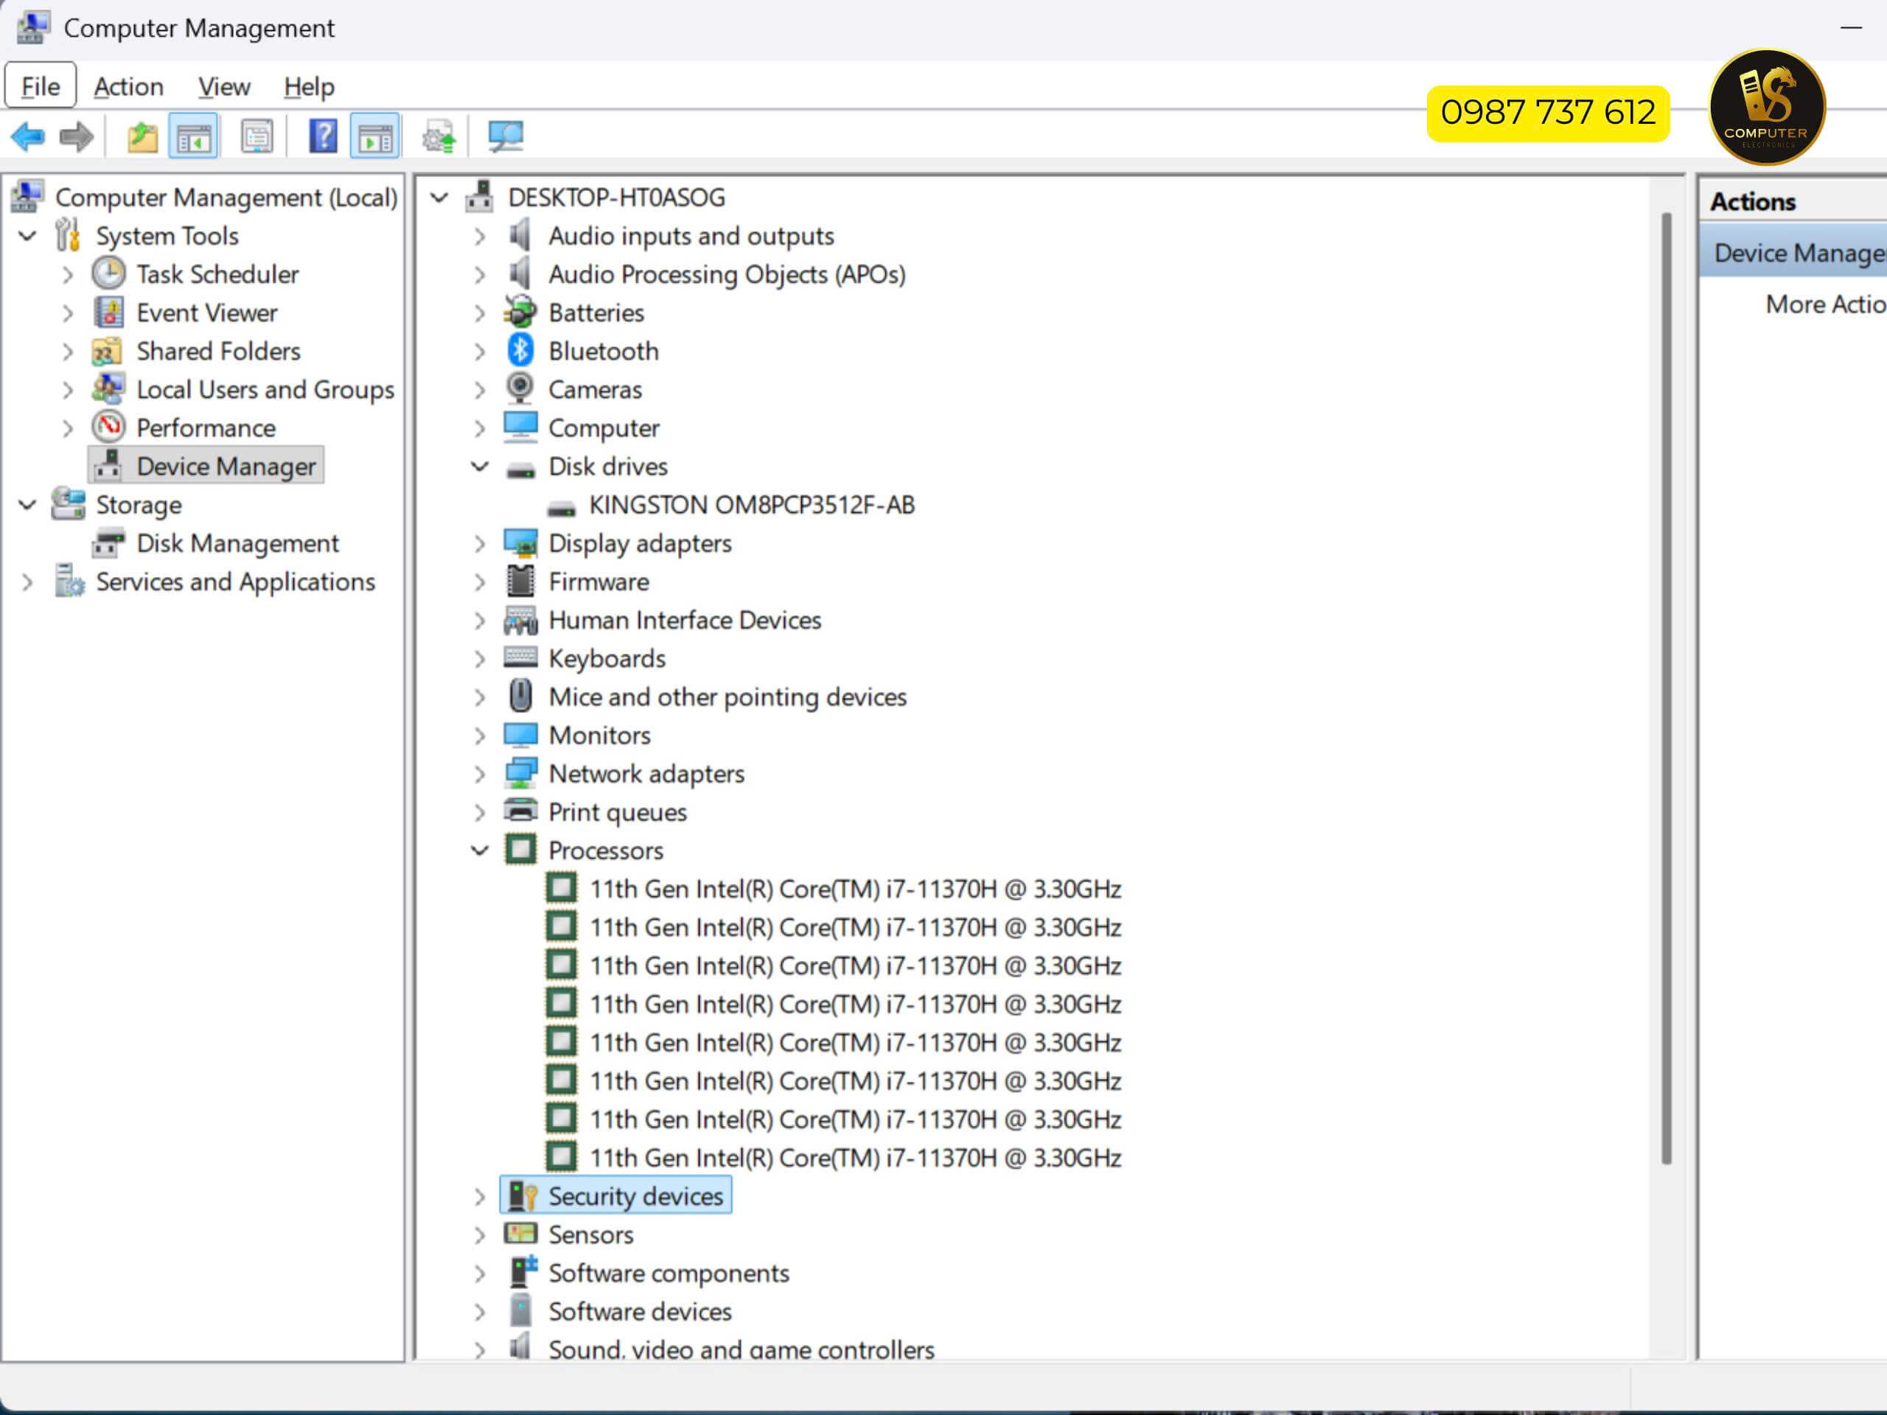Screen dimensions: 1887x1415
Task: Click the Back arrow toolbar icon
Action: 27,136
